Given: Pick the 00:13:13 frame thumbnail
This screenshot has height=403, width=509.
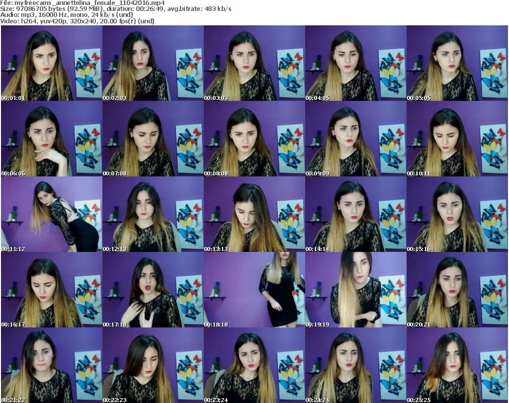Looking at the screenshot, I should [x=254, y=214].
